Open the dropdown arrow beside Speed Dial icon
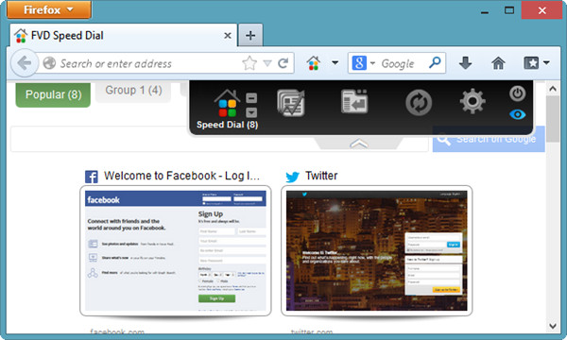 coord(251,112)
